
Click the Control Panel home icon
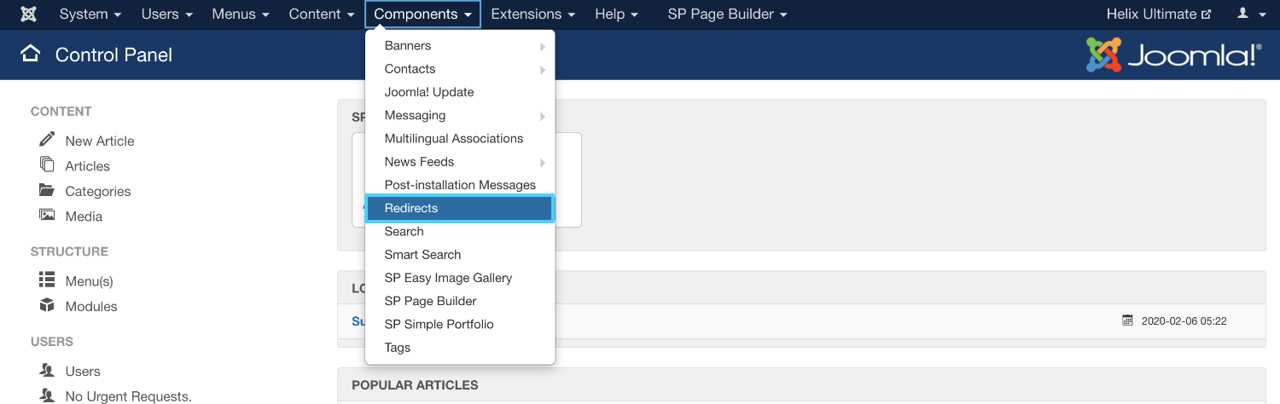tap(31, 55)
